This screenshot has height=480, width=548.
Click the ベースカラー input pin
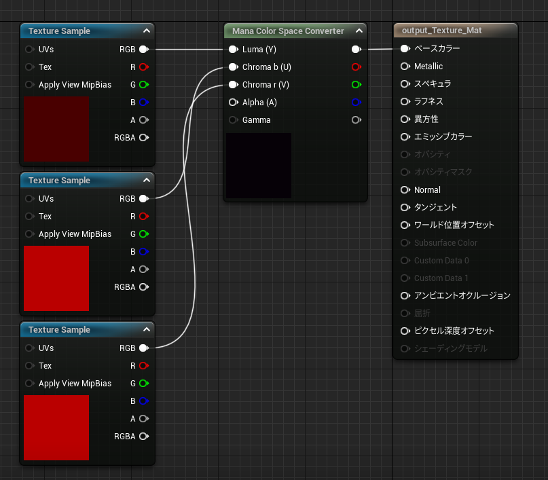[x=405, y=49]
